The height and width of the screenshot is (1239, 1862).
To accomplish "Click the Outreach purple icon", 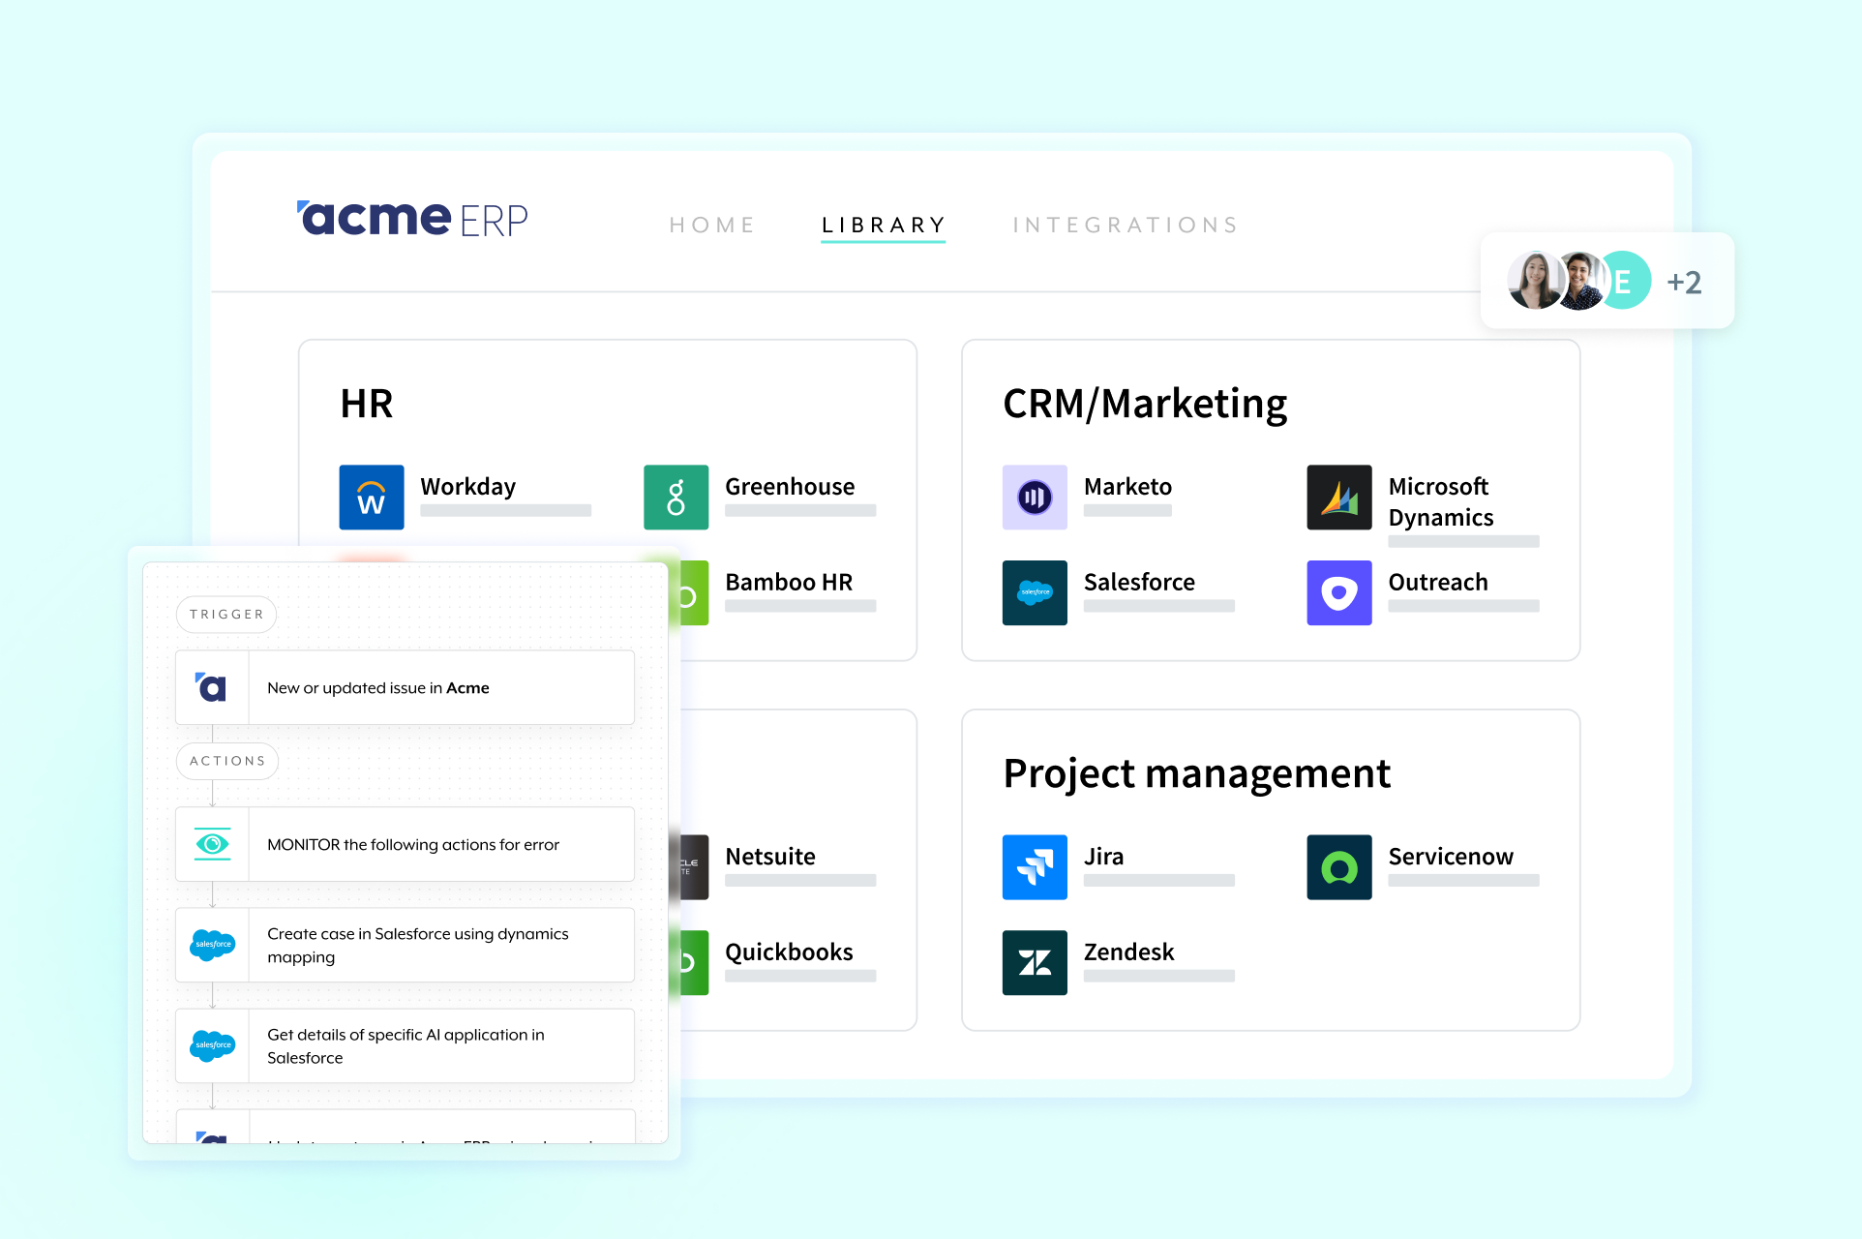I will (1338, 592).
